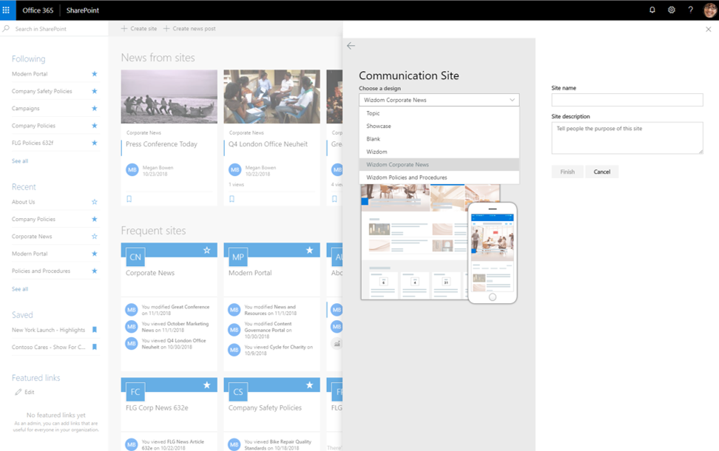Click the search magnifier icon
Image resolution: width=719 pixels, height=451 pixels.
6,28
